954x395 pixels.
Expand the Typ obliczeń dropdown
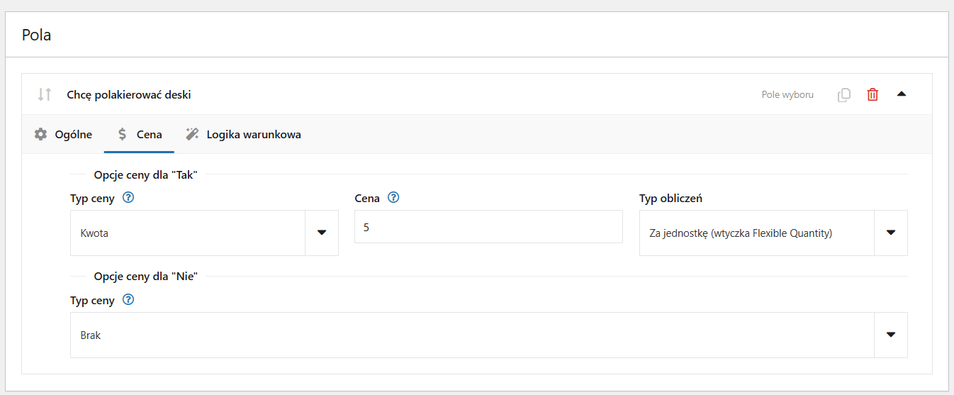tap(773, 233)
